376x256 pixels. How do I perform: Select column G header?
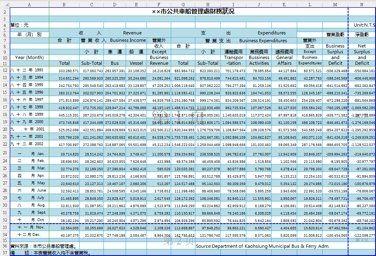click(x=183, y=5)
